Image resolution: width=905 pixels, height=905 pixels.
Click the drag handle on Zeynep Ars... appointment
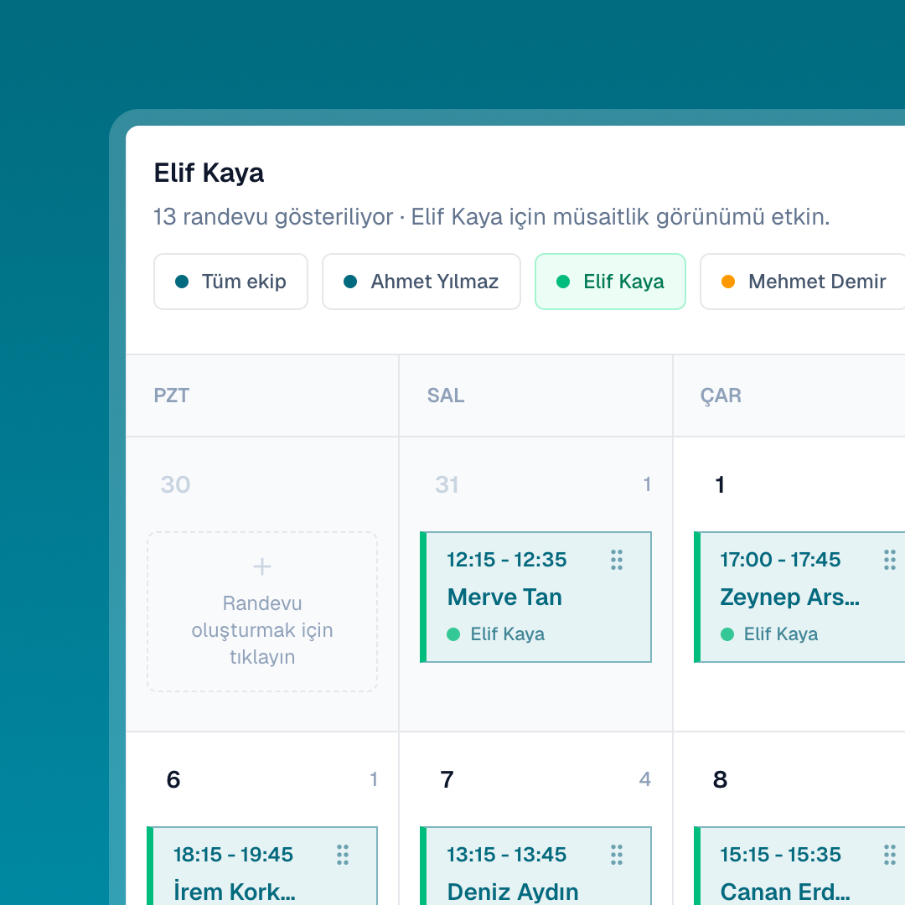pos(889,560)
